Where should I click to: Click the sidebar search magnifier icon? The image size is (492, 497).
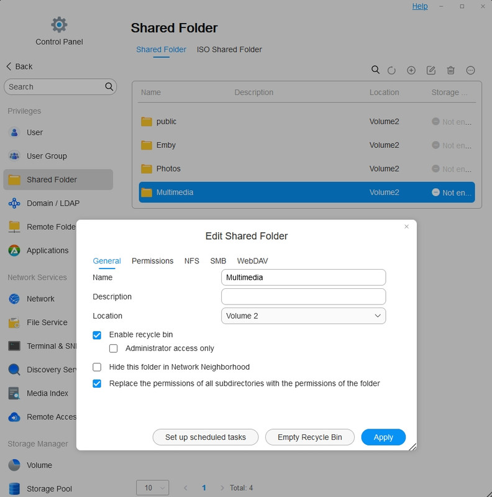point(109,86)
